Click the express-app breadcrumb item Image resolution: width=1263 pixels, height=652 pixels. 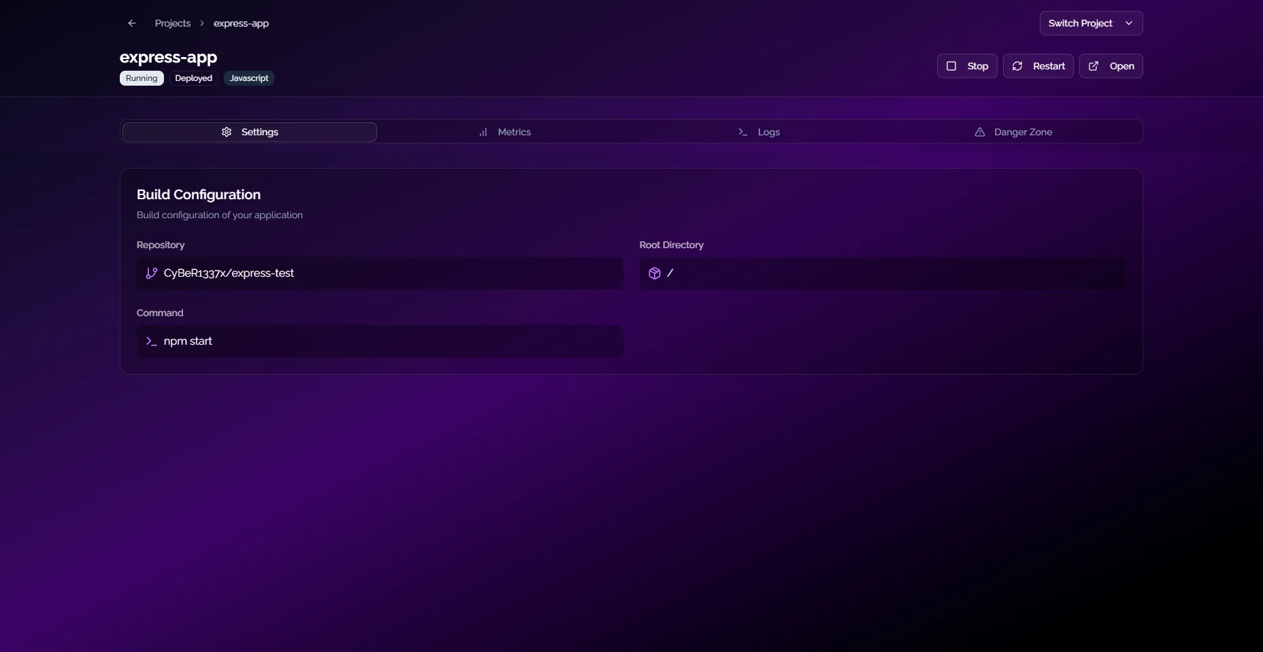pos(241,23)
